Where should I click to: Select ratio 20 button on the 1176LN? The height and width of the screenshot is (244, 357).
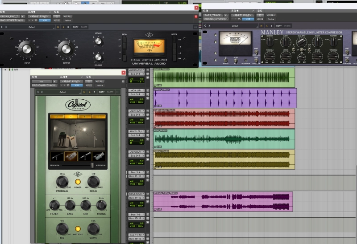click(x=123, y=40)
